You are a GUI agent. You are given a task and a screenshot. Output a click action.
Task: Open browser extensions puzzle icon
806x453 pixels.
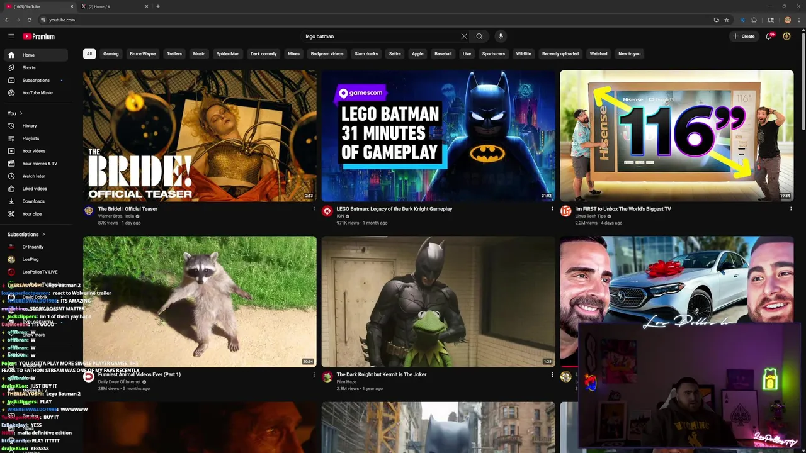pyautogui.click(x=754, y=20)
